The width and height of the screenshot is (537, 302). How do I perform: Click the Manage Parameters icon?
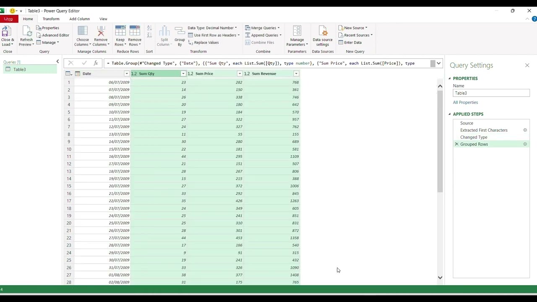tap(297, 31)
